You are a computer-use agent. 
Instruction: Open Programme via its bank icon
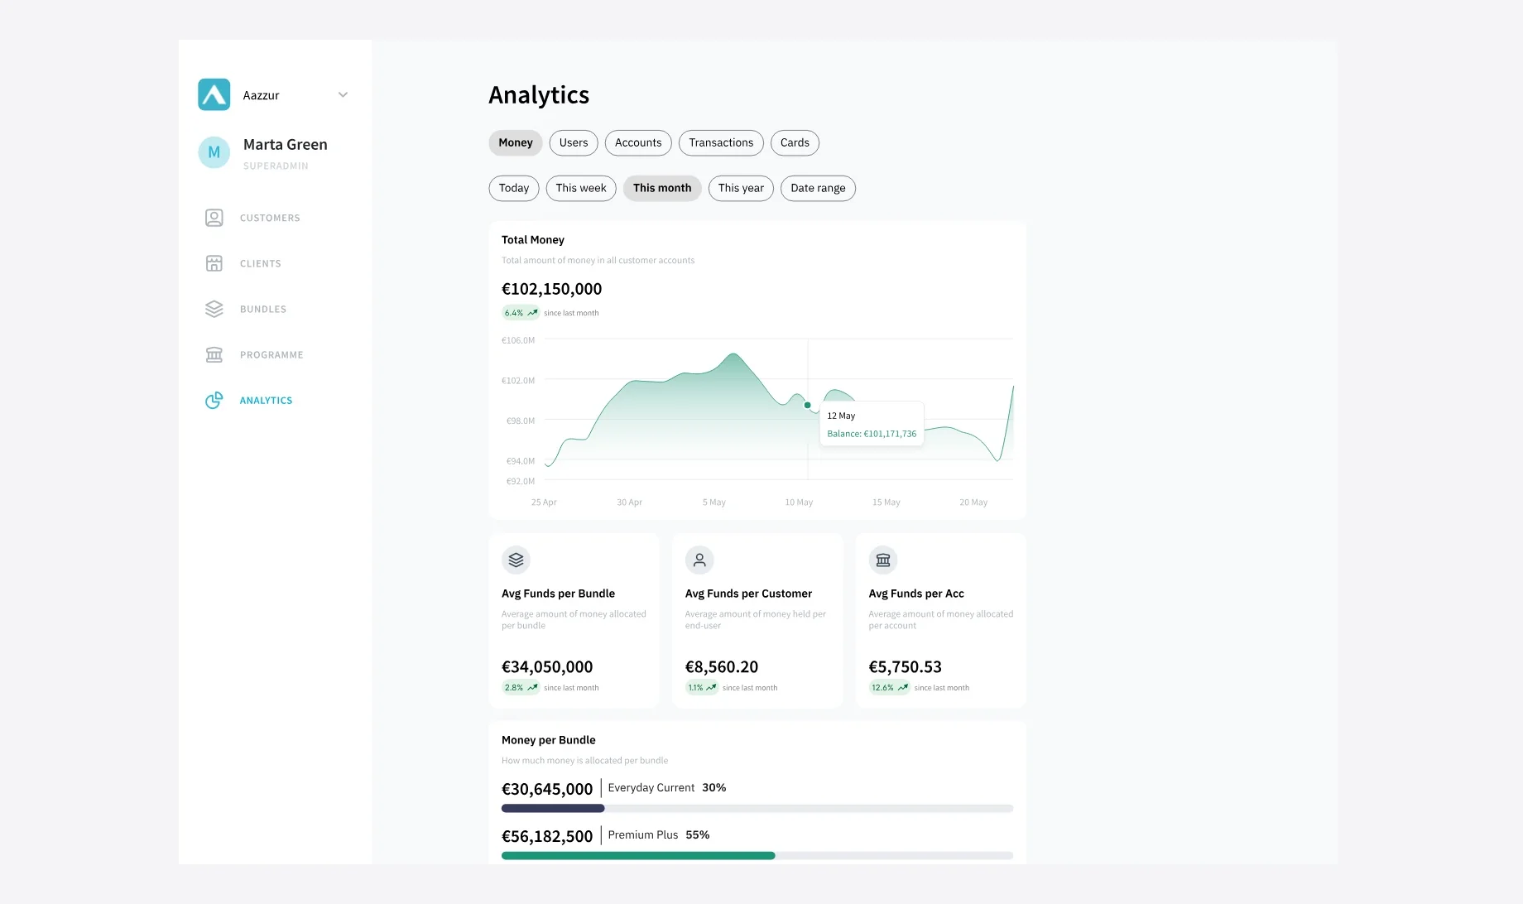214,354
